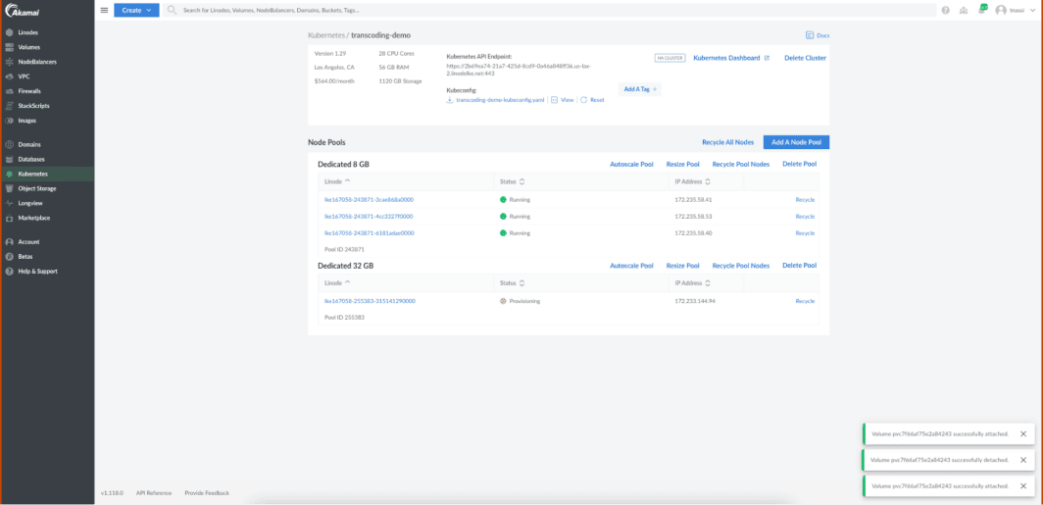The image size is (1043, 505).
Task: Expand the Create dropdown button
Action: coord(136,10)
